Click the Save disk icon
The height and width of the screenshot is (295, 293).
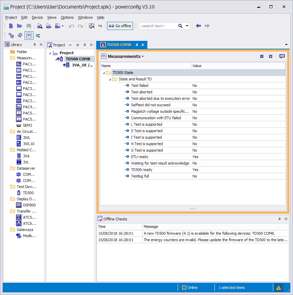[29, 26]
